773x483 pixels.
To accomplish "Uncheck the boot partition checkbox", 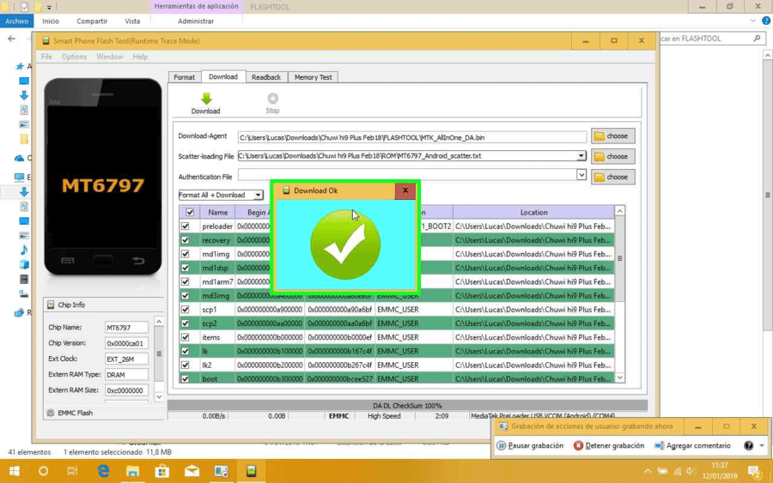I will [x=186, y=378].
